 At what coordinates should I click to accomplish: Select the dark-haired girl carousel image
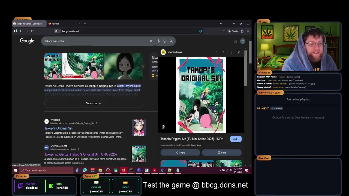(x=124, y=66)
